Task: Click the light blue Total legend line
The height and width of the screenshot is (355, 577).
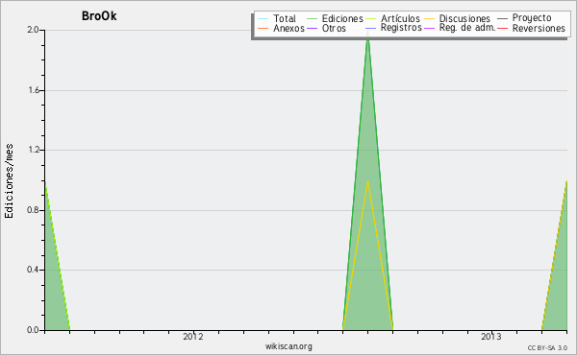Action: [263, 18]
